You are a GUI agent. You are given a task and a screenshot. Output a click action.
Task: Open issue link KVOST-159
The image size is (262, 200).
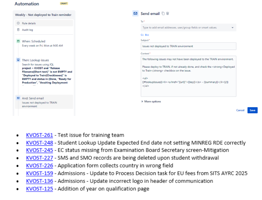click(x=40, y=173)
